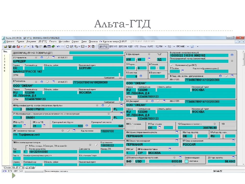Click the calendar table toolbar icon

(x=49, y=47)
